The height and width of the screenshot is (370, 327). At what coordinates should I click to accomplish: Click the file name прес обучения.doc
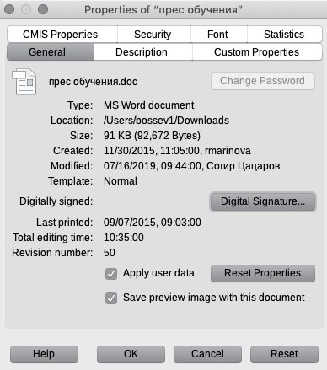[93, 82]
